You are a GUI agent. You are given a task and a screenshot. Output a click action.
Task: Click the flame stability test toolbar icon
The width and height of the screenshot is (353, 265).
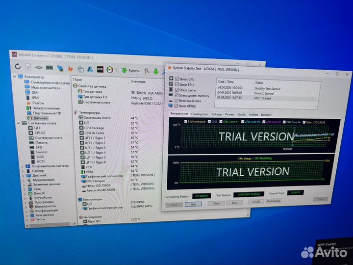pyautogui.click(x=70, y=68)
